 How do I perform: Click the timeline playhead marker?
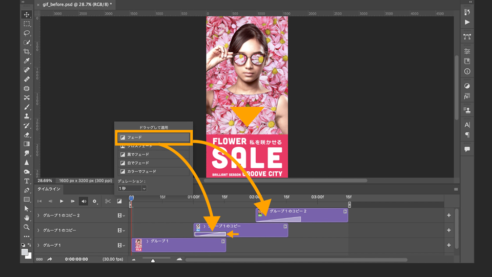click(131, 198)
